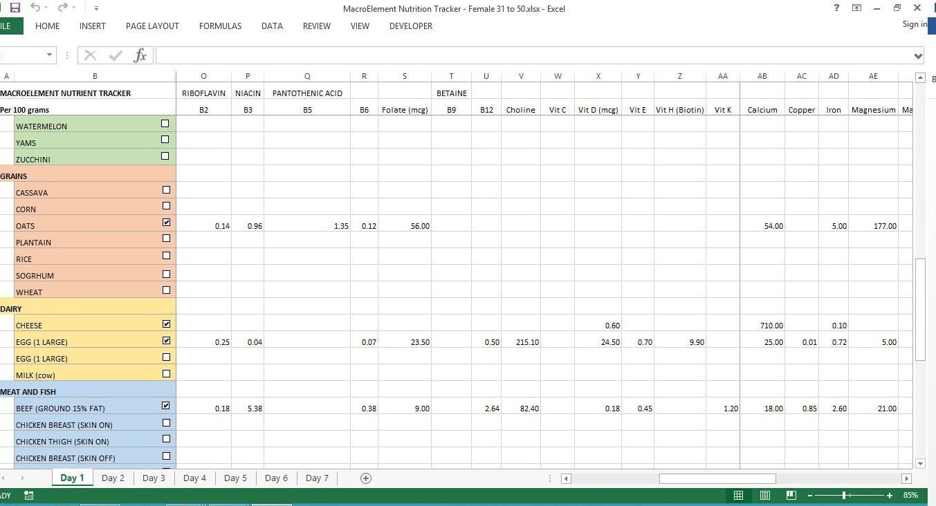Open the VIEW ribbon tab
The image size is (936, 506).
(x=360, y=26)
